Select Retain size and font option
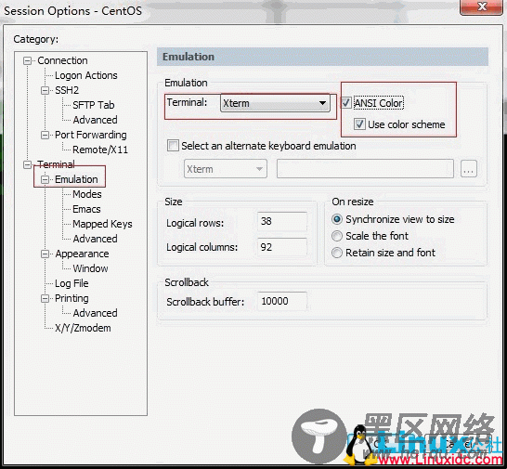 (336, 253)
